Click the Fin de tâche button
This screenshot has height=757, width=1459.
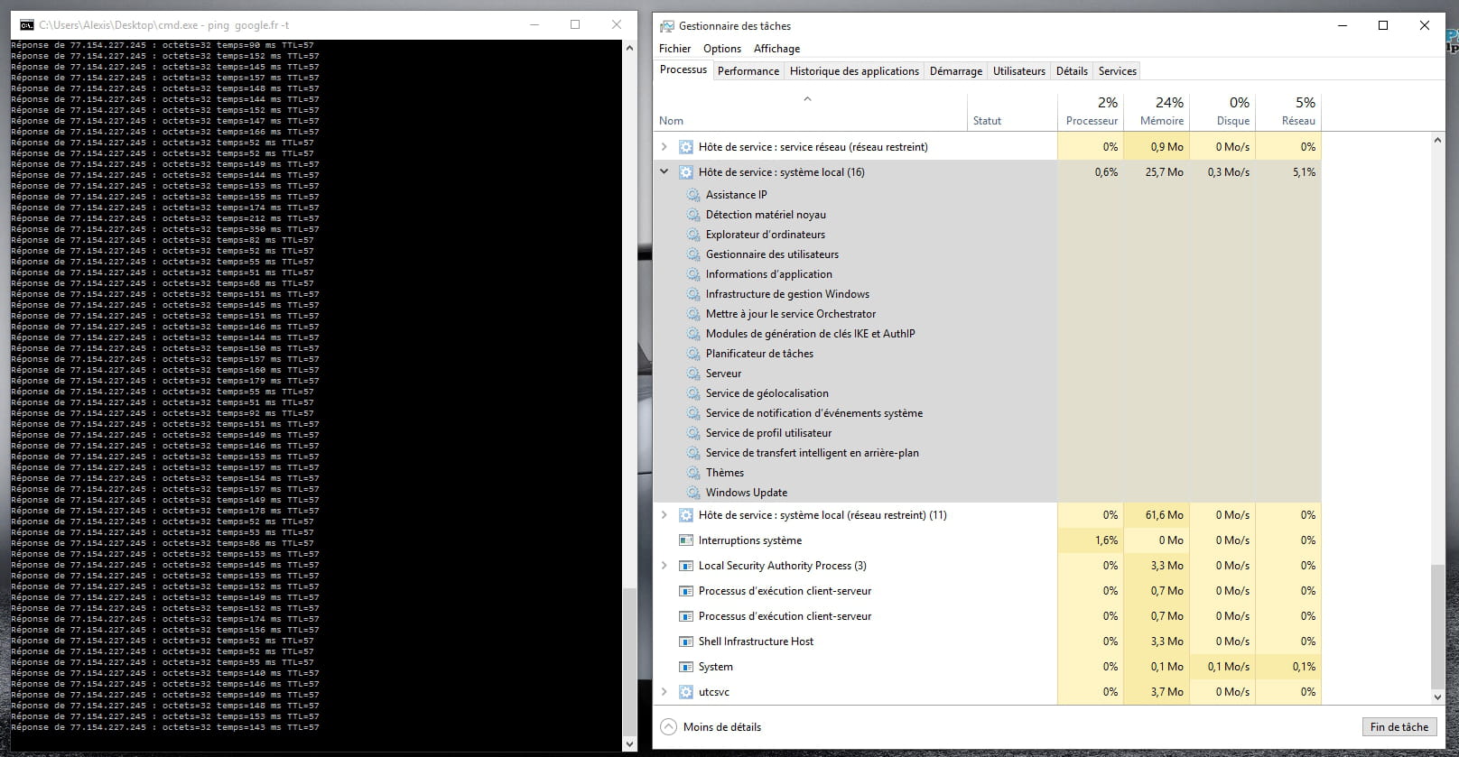pyautogui.click(x=1399, y=726)
